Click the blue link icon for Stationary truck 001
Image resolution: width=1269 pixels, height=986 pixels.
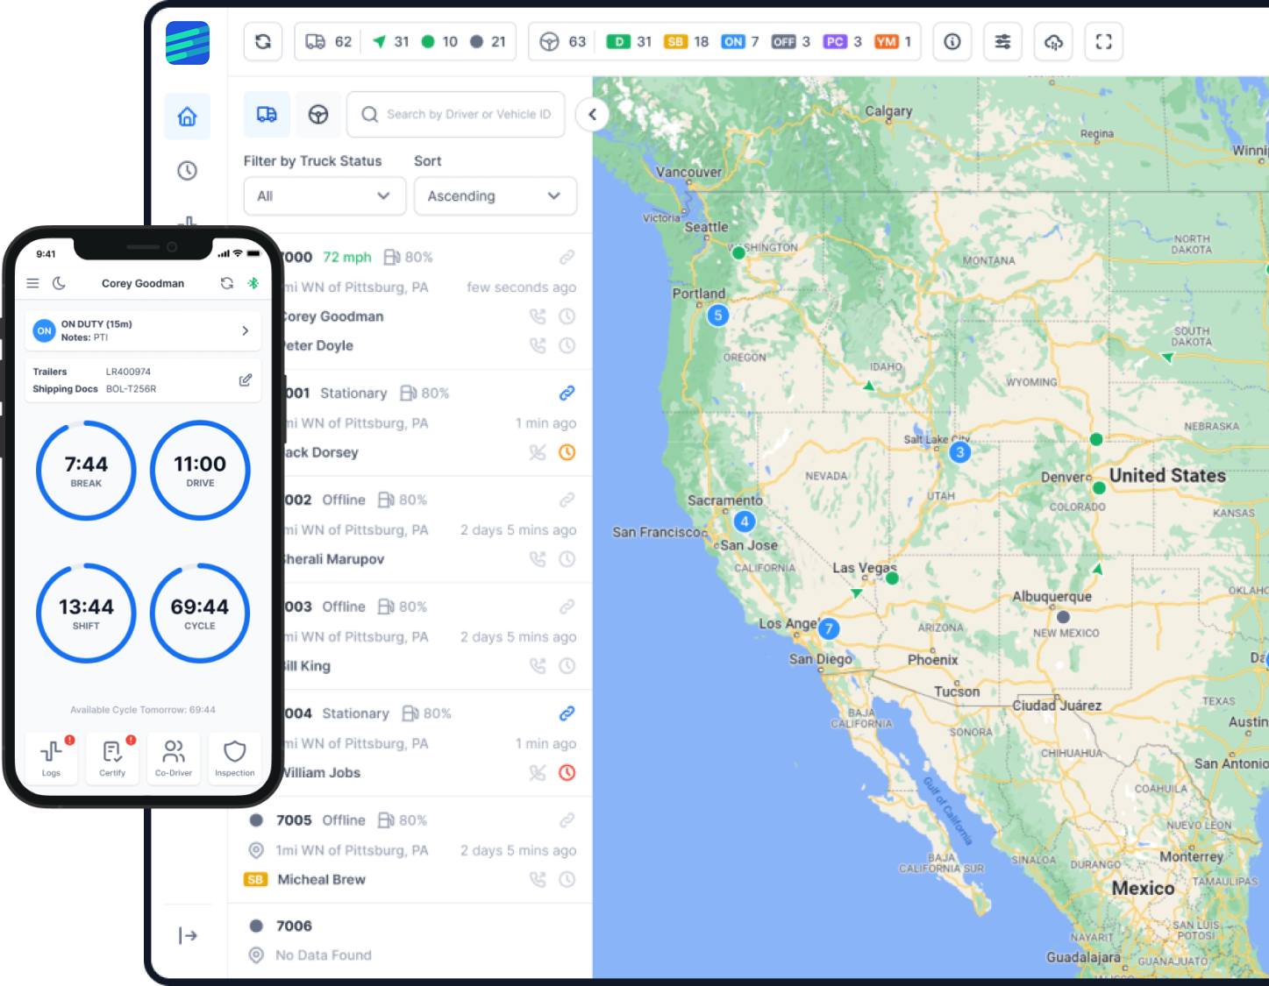567,393
